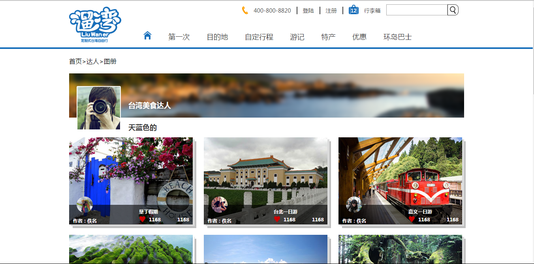Image resolution: width=534 pixels, height=264 pixels.
Task: Click 作者:佚名 on 垦丁假期 card
Action: 85,221
